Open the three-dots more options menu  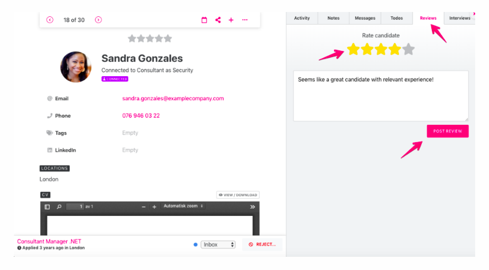[x=245, y=20]
